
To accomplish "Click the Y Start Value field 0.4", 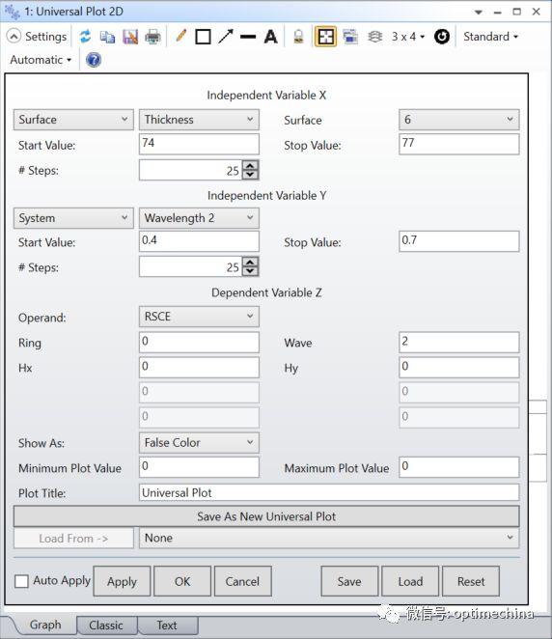I will pos(199,241).
